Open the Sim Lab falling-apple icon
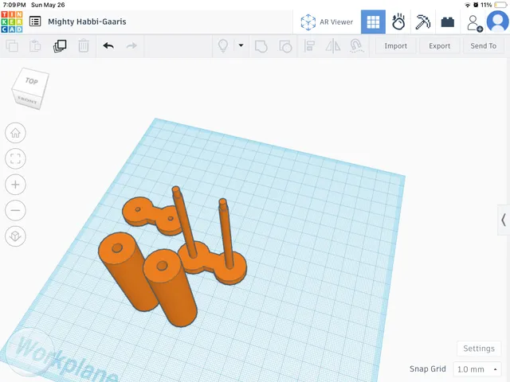 point(398,21)
